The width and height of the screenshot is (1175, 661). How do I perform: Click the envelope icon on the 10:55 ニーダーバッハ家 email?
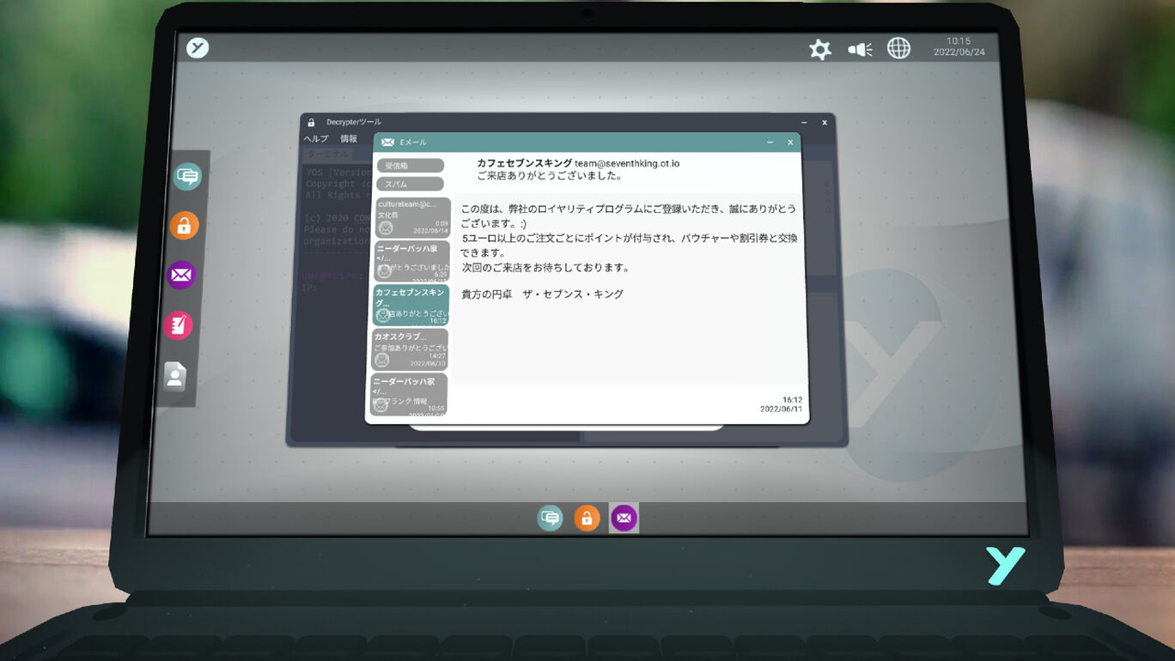coord(381,405)
